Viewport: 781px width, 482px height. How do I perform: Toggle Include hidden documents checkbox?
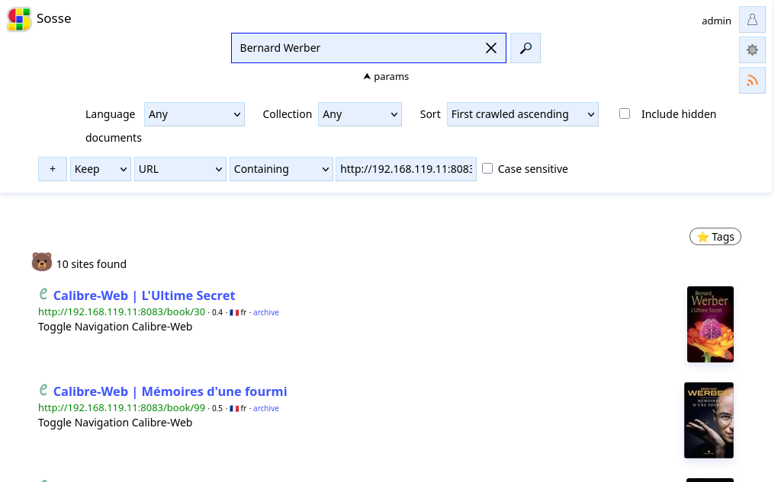tap(625, 114)
